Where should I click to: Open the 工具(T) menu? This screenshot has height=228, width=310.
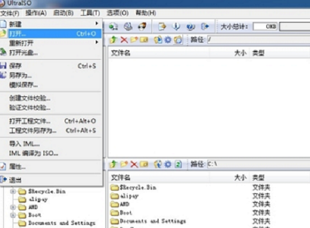90,13
